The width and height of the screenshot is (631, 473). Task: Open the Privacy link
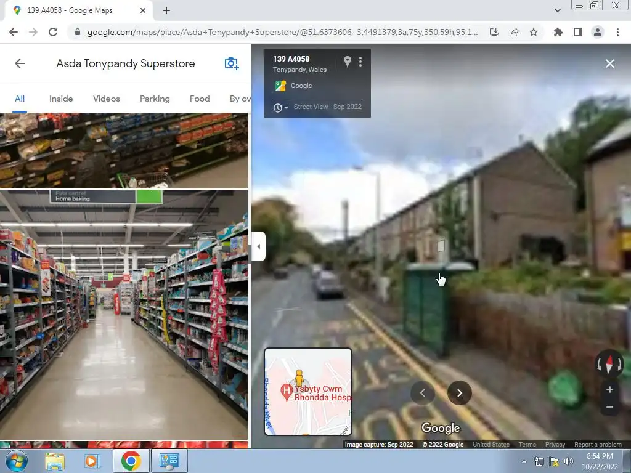tap(555, 445)
